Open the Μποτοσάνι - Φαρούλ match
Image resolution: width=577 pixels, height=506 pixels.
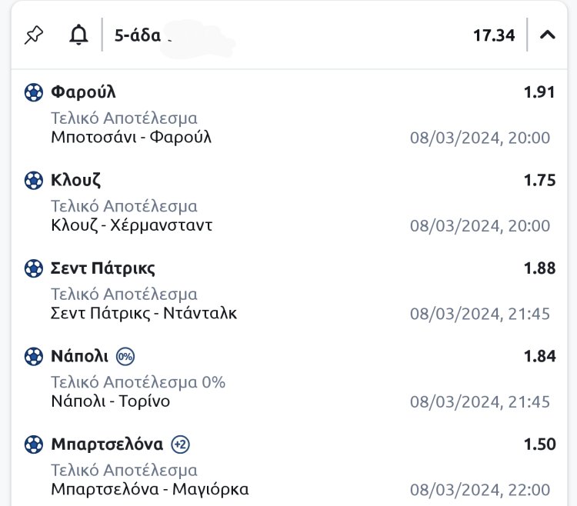pyautogui.click(x=131, y=138)
